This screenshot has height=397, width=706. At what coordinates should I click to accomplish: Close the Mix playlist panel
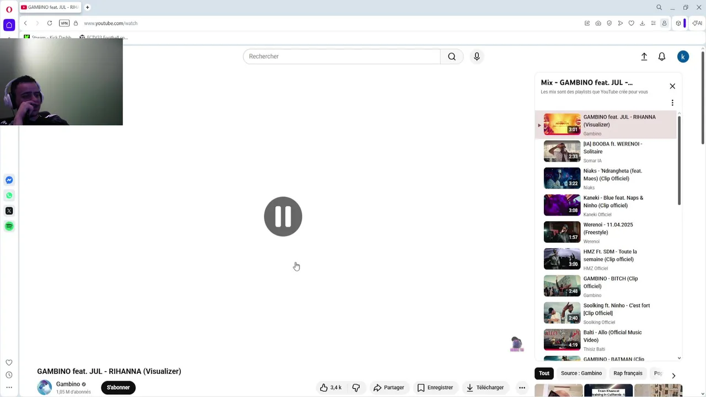tap(672, 86)
